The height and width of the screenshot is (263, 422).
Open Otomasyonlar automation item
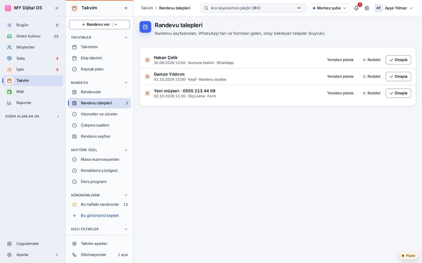(x=99, y=255)
